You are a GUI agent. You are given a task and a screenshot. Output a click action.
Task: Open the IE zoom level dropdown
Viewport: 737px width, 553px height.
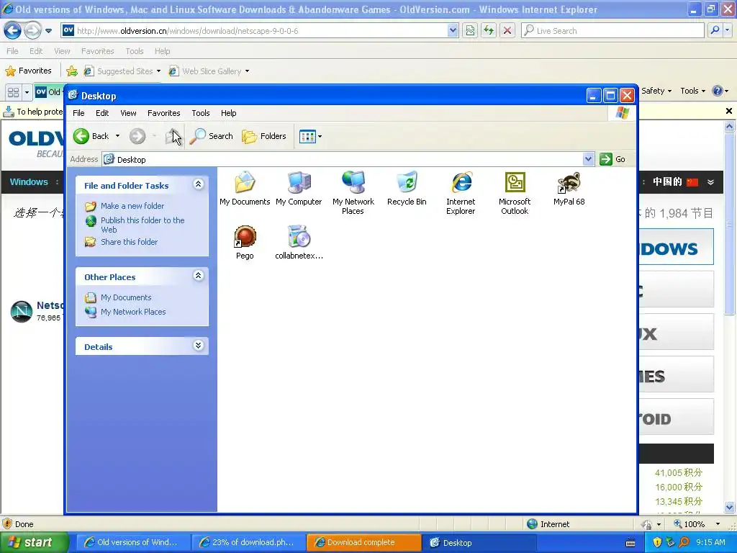coord(718,524)
